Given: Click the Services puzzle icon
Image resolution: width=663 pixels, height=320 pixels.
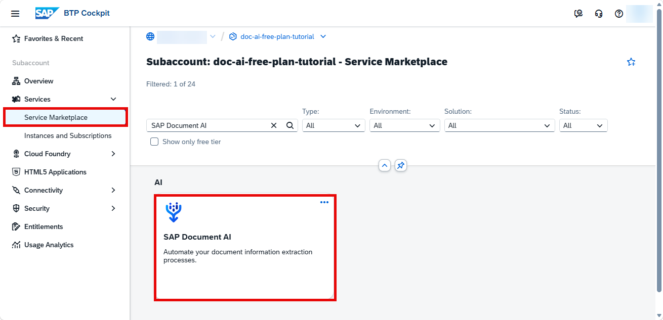Looking at the screenshot, I should (16, 99).
